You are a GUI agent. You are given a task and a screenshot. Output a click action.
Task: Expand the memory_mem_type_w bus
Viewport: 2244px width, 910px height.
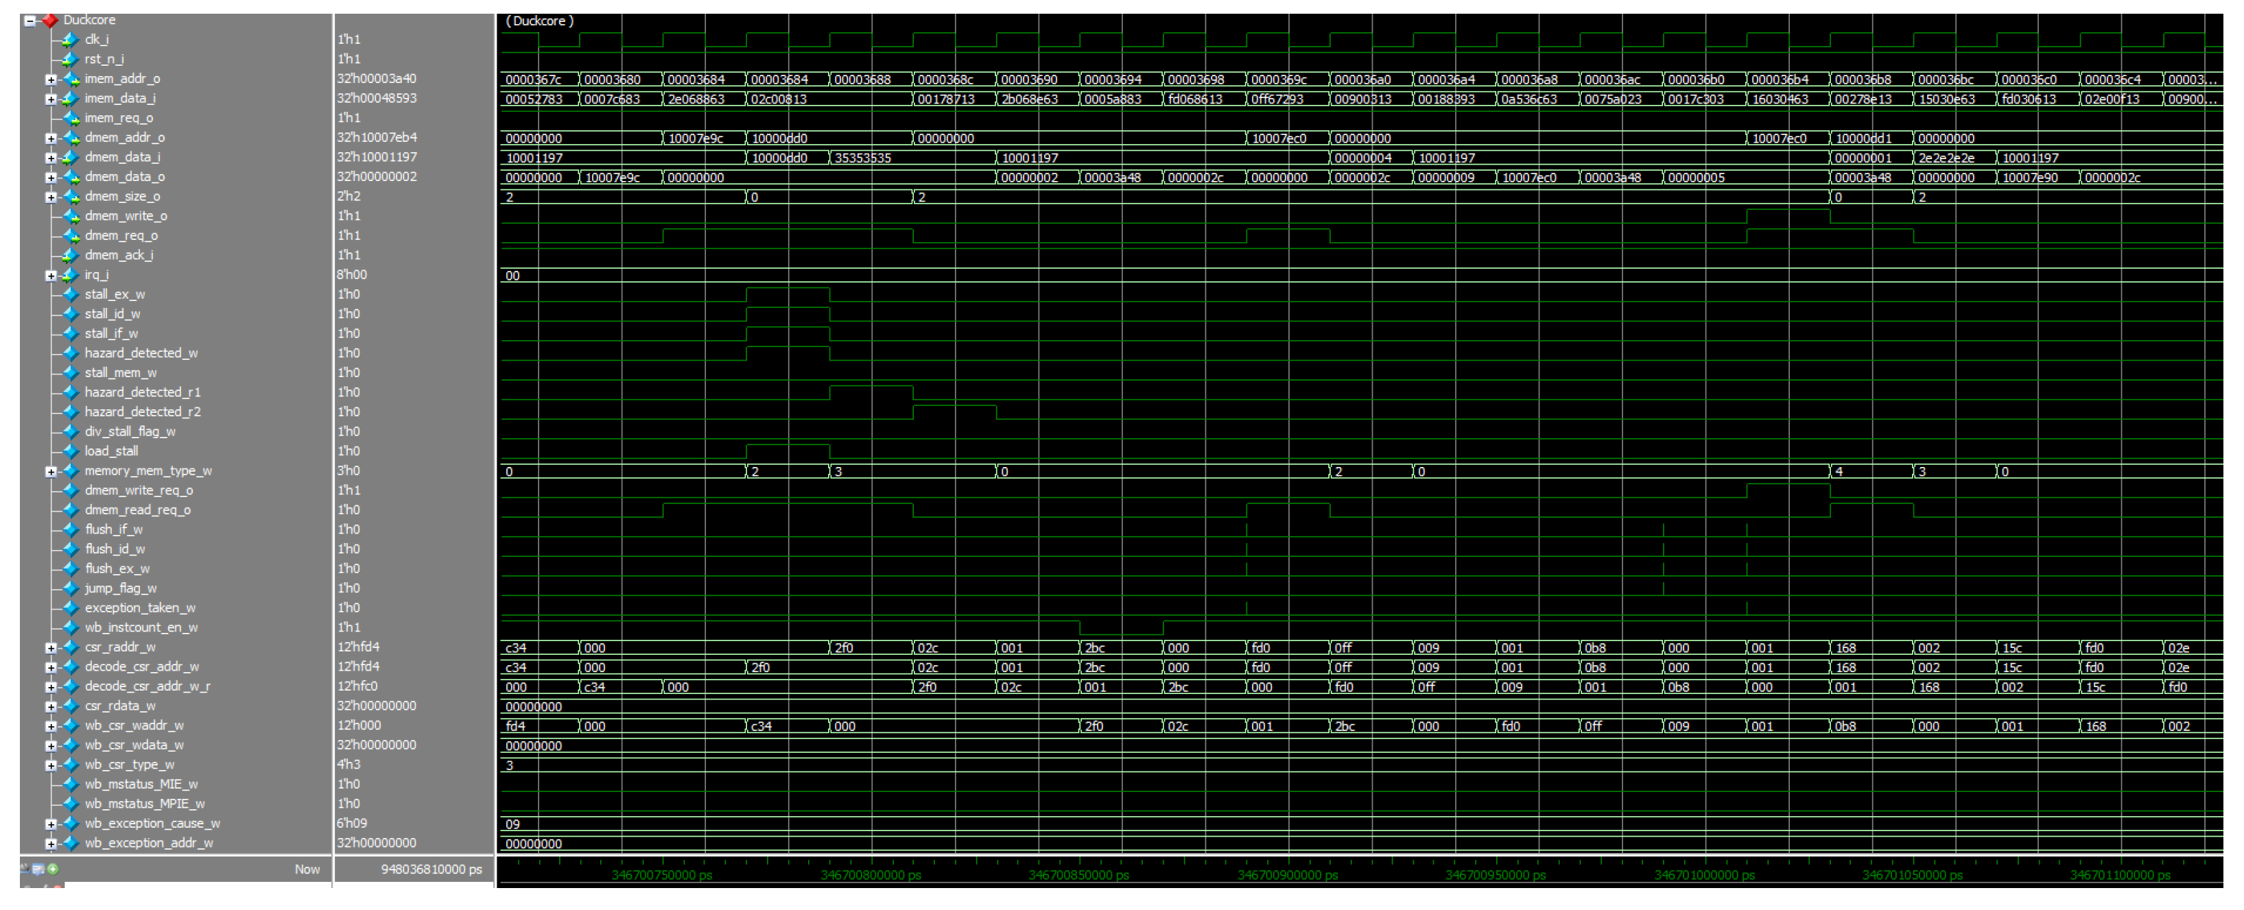click(51, 471)
